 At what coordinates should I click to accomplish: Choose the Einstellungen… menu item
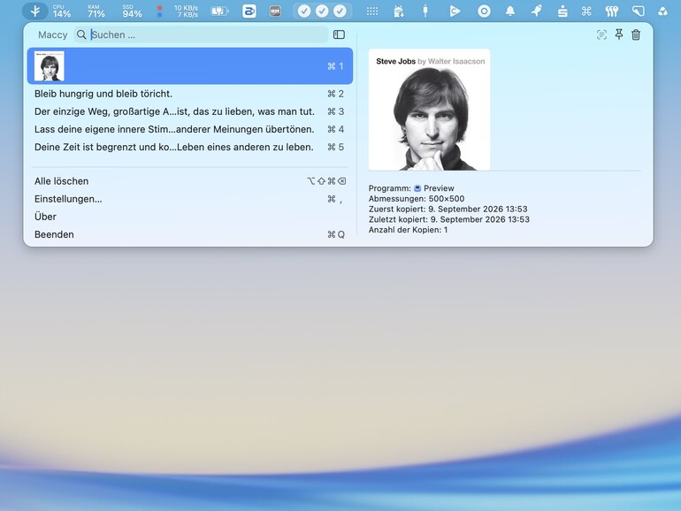tap(190, 199)
